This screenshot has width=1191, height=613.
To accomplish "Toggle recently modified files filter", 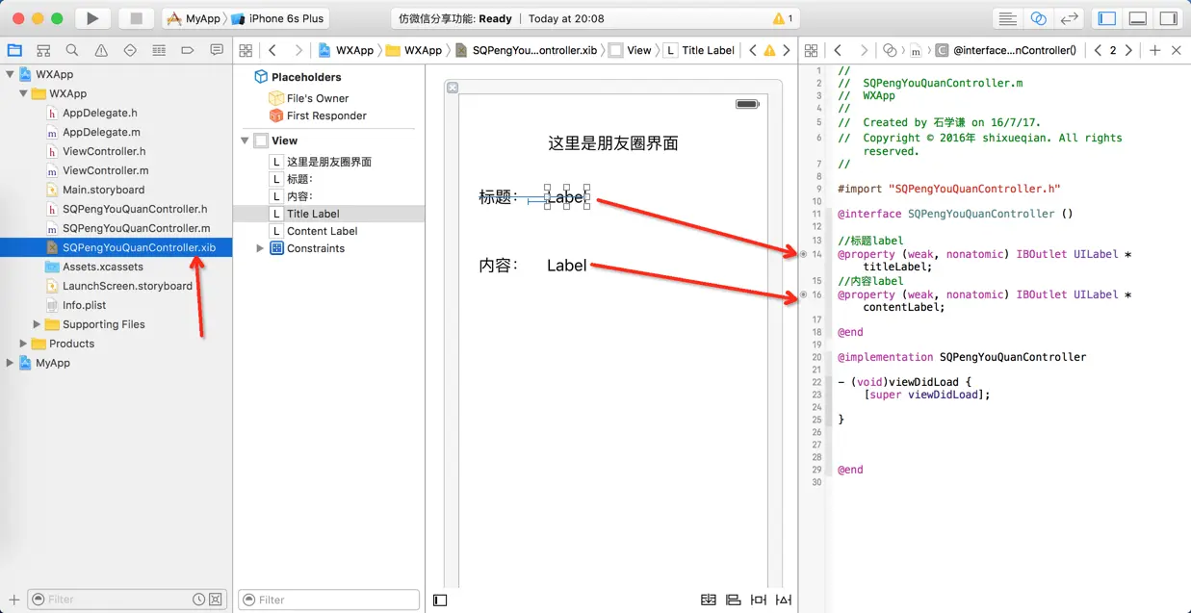I will click(x=198, y=600).
